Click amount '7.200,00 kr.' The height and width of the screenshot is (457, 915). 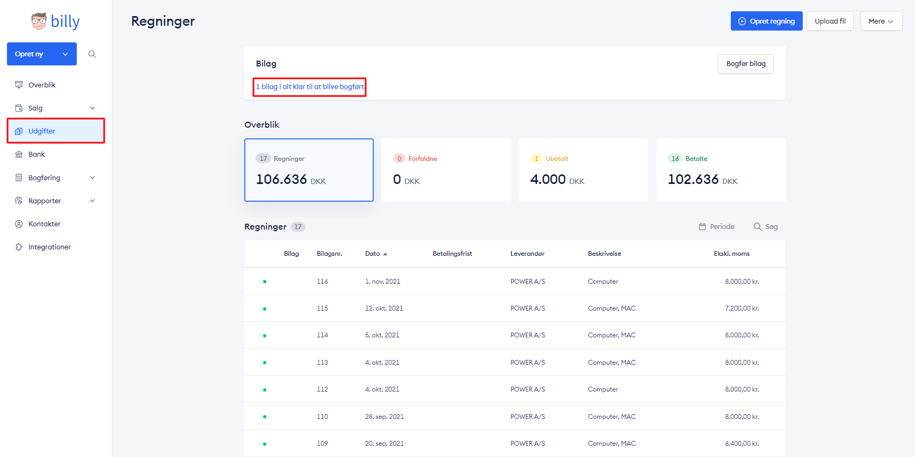tap(742, 308)
